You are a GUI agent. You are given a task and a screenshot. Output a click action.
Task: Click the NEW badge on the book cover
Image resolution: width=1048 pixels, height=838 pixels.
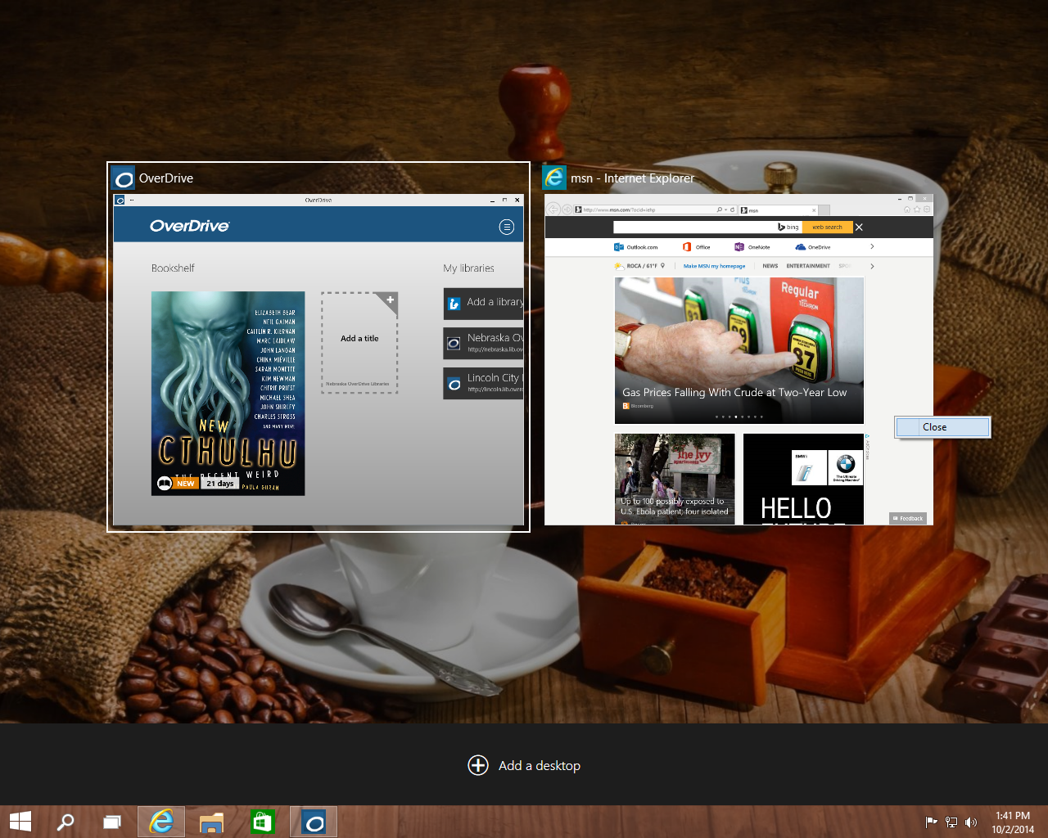(x=186, y=484)
